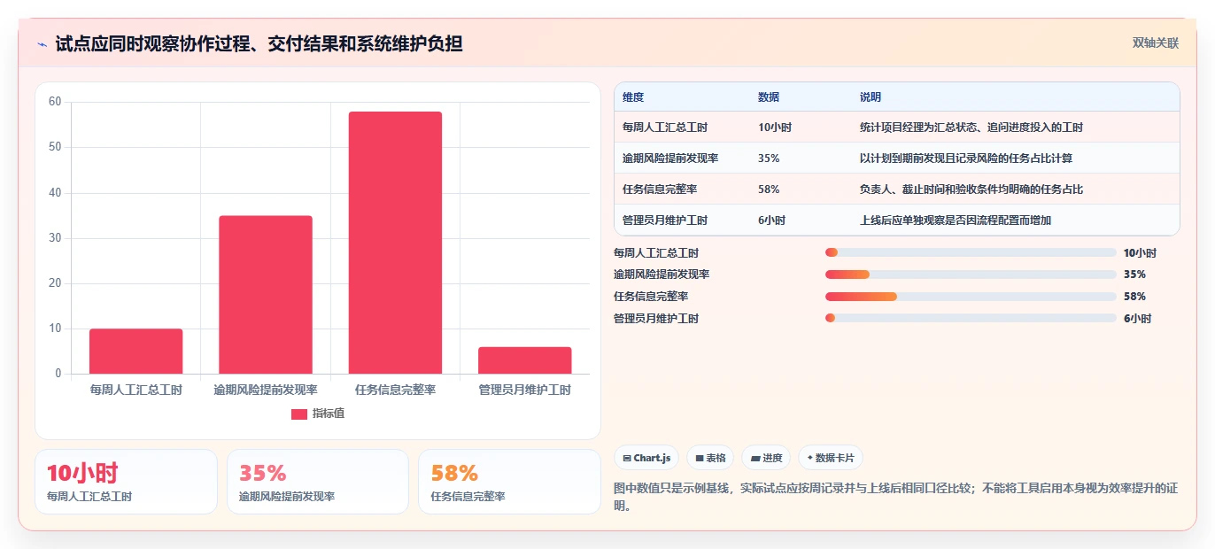
Task: Click the description 负责人、截止时间和验收条件均明确的任务占比
Action: (x=971, y=189)
